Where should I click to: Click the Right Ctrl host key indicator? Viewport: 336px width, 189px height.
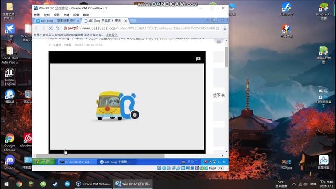click(x=216, y=168)
